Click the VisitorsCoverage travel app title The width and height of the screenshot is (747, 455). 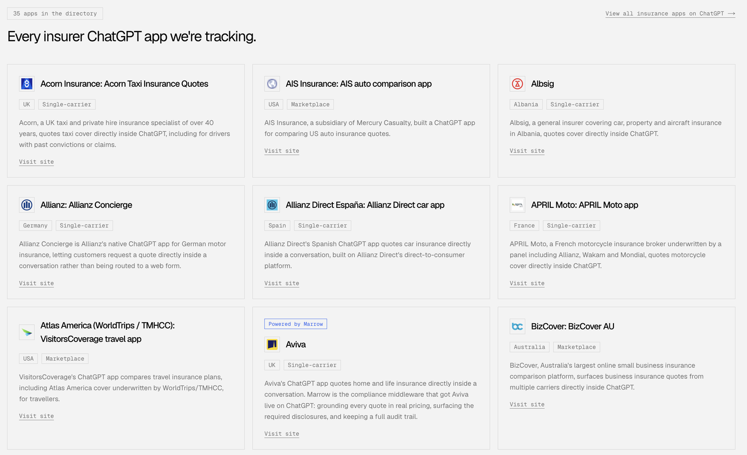click(x=107, y=332)
